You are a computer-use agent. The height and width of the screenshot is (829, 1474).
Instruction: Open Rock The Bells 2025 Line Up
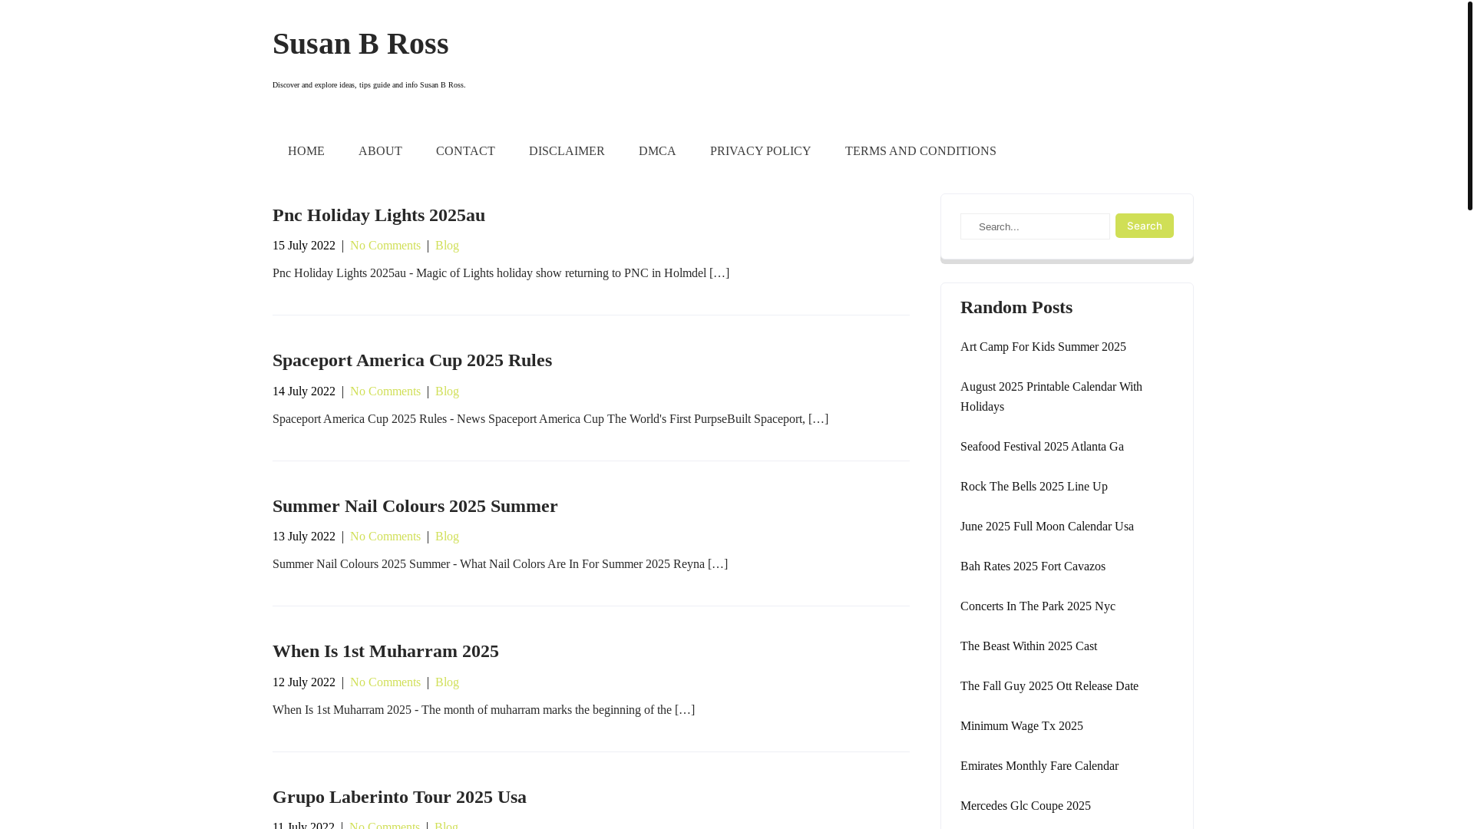click(1033, 487)
